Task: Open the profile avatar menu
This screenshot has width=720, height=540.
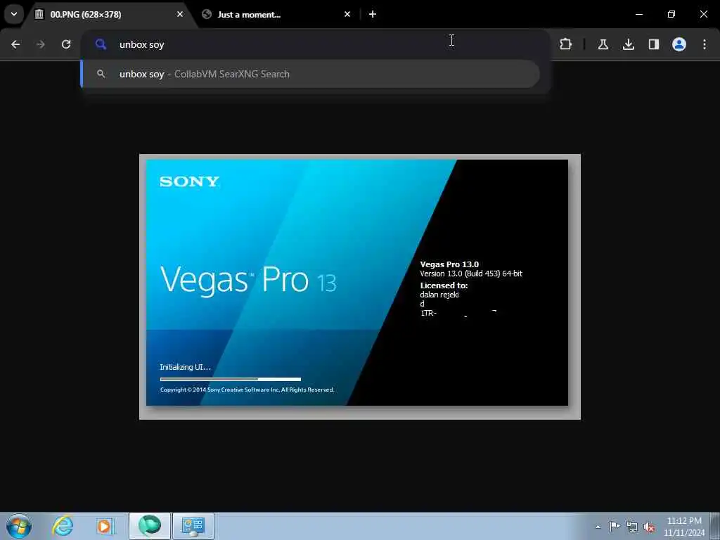Action: 679,44
